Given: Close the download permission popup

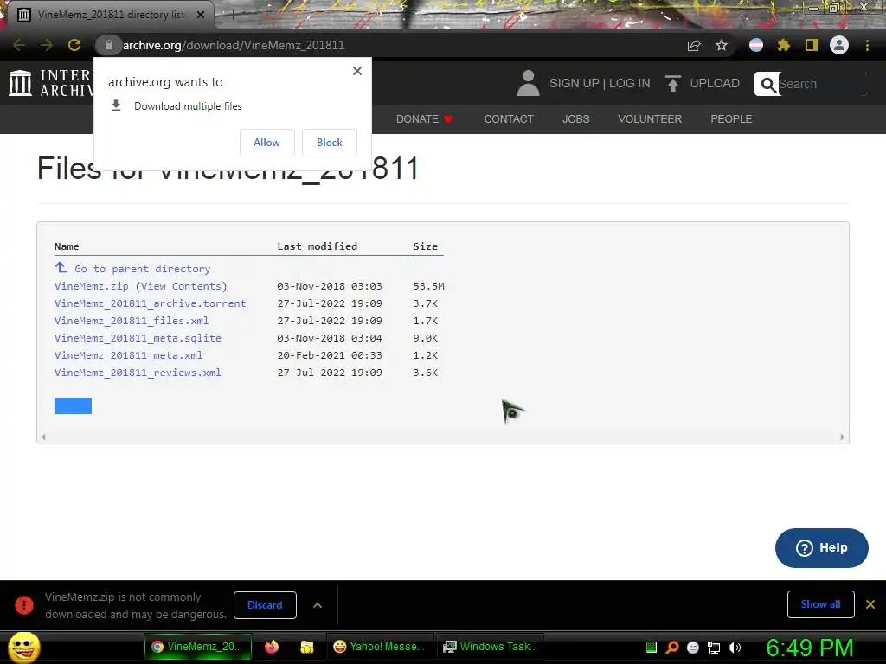Looking at the screenshot, I should point(357,71).
